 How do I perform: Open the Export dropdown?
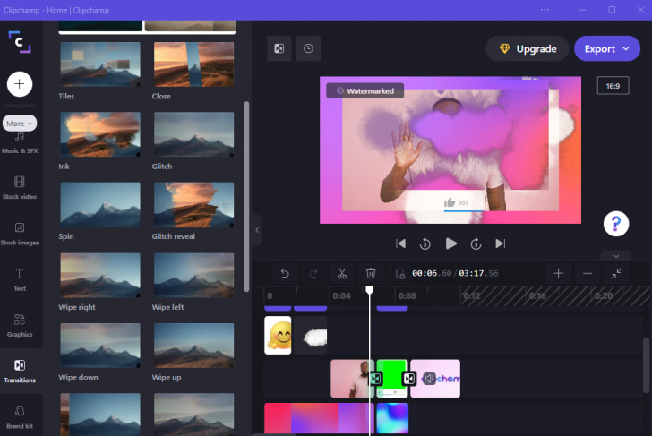pyautogui.click(x=607, y=48)
